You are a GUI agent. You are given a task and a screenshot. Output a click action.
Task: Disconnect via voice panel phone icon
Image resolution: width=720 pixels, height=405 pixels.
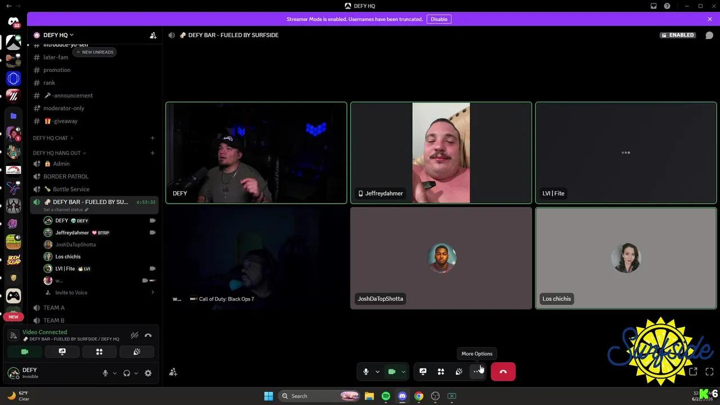point(148,335)
